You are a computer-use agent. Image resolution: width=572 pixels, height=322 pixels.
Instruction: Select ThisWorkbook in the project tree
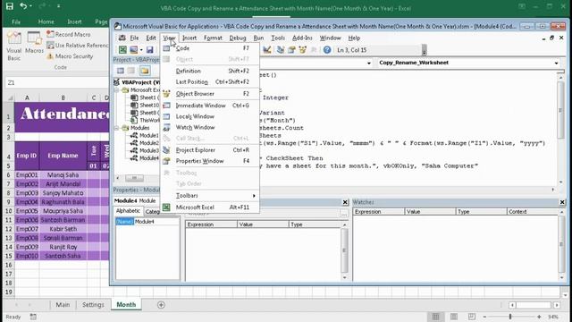tap(145, 121)
